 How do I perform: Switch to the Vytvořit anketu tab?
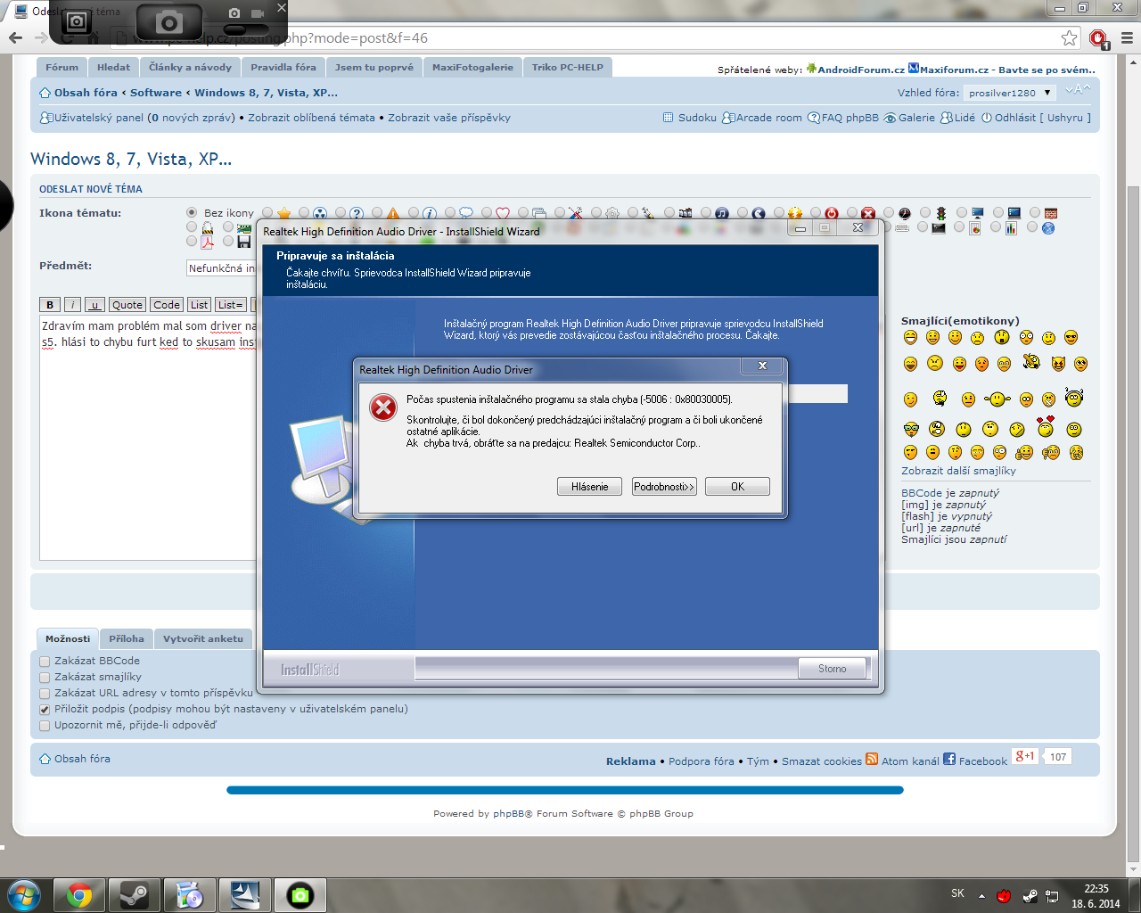(203, 638)
